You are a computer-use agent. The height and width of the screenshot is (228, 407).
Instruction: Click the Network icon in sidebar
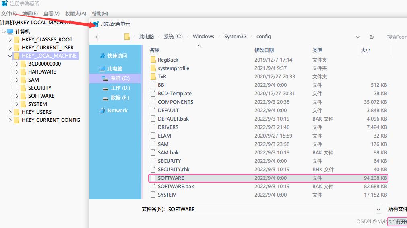(x=102, y=111)
